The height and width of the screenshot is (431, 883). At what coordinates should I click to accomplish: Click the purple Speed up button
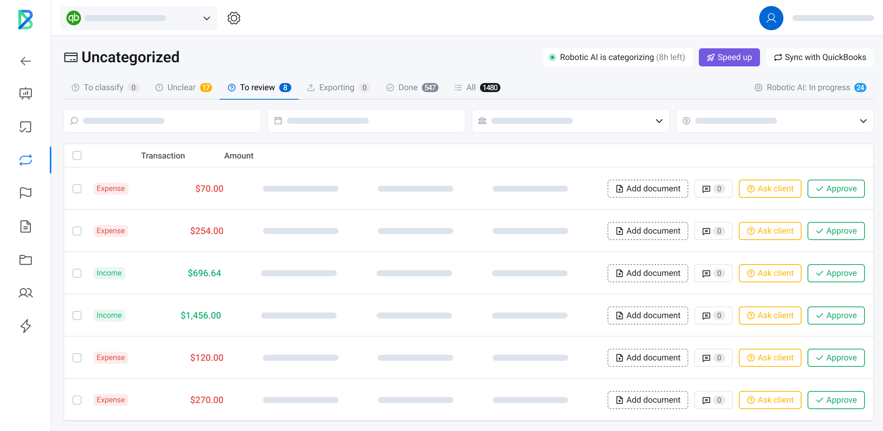(729, 57)
